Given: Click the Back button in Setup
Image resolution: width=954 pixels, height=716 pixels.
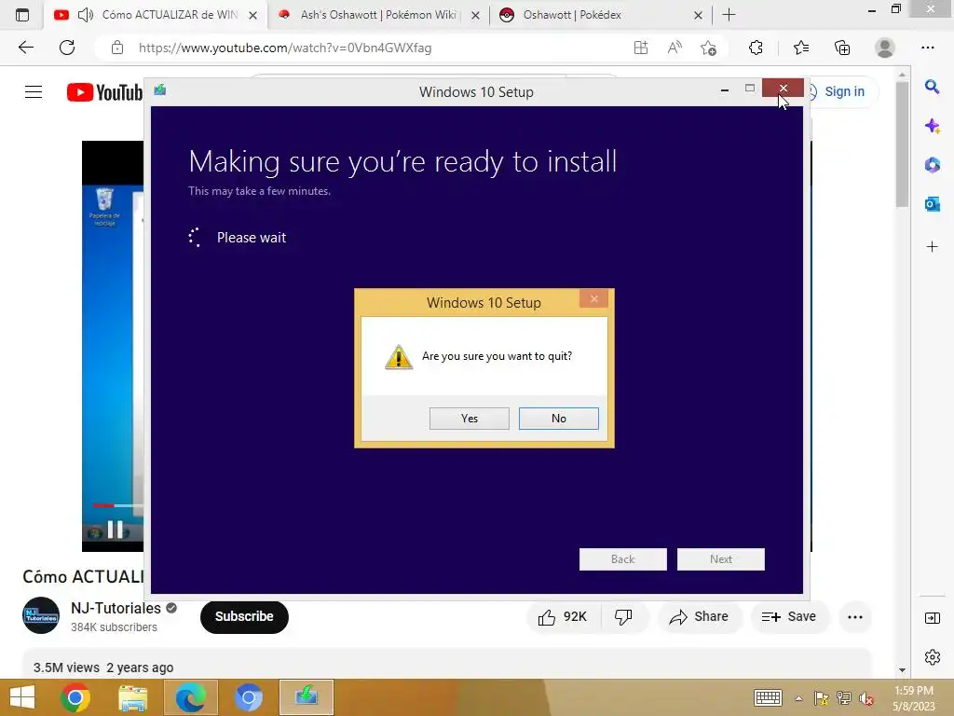Looking at the screenshot, I should 622,559.
